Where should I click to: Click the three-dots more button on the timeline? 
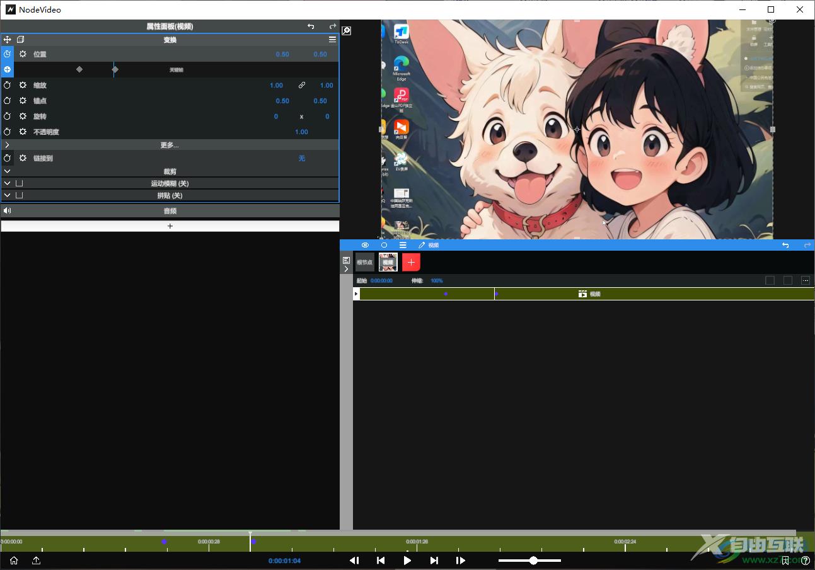click(806, 280)
